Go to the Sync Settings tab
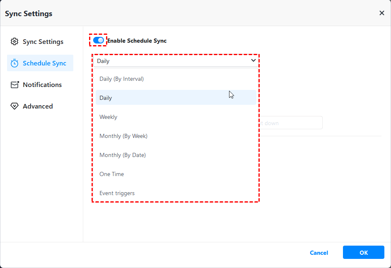This screenshot has height=268, width=391. coord(43,42)
